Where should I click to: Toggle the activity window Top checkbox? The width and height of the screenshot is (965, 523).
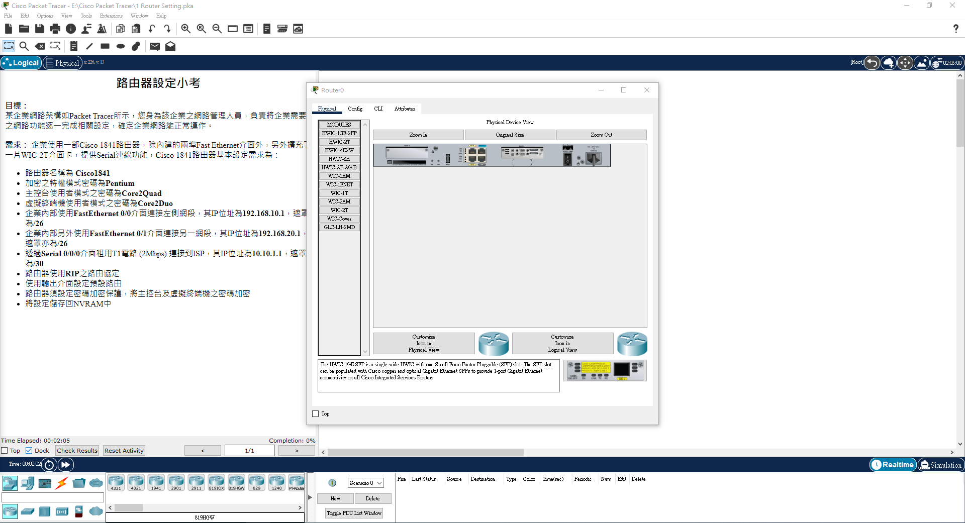(x=5, y=451)
